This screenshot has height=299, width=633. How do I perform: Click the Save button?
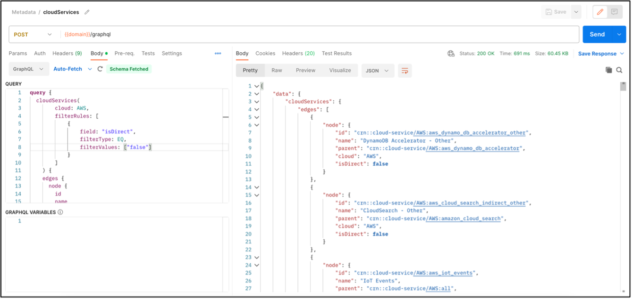click(556, 12)
